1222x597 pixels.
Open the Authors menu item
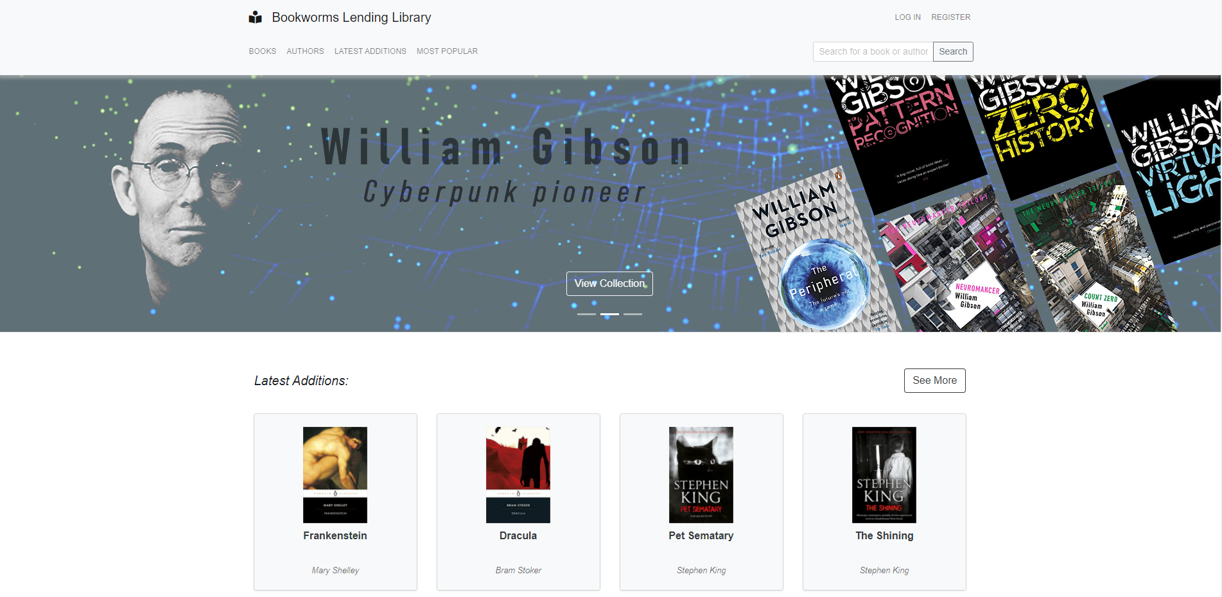tap(305, 51)
